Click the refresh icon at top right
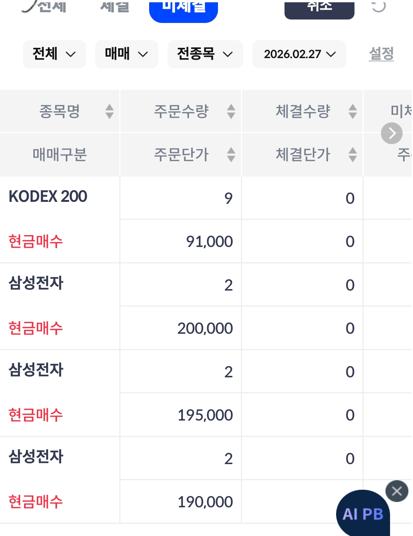Viewport: 413px width, 536px height. point(378,6)
